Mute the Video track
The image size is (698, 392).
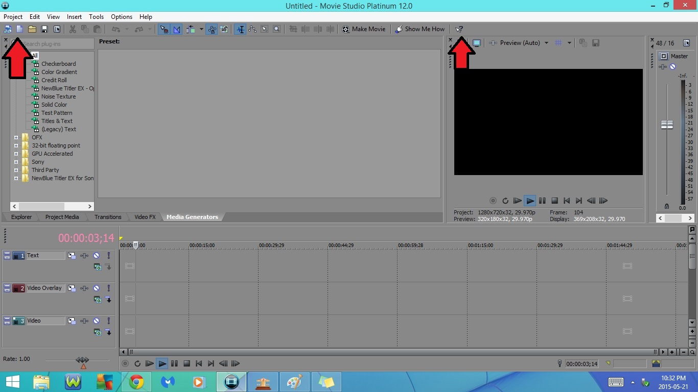click(x=96, y=321)
